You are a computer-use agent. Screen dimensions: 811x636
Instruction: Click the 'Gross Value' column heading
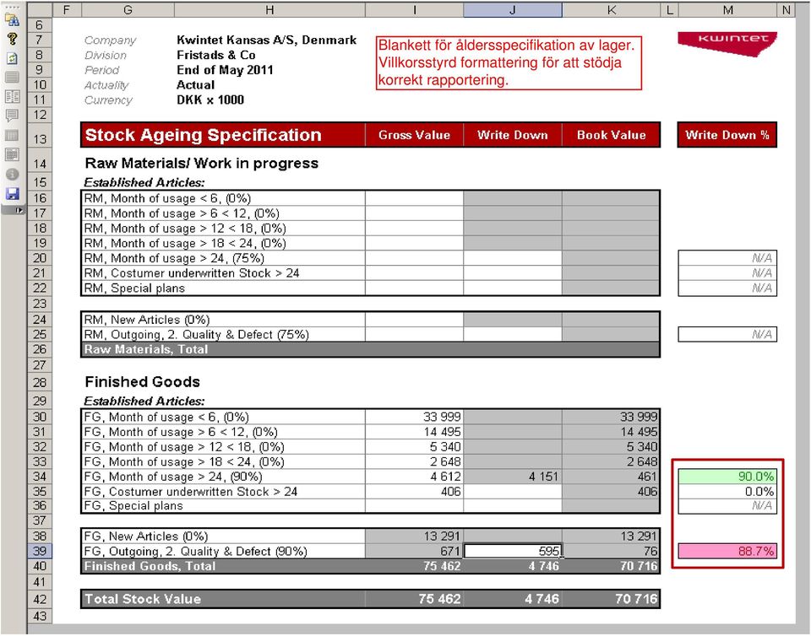pos(414,135)
